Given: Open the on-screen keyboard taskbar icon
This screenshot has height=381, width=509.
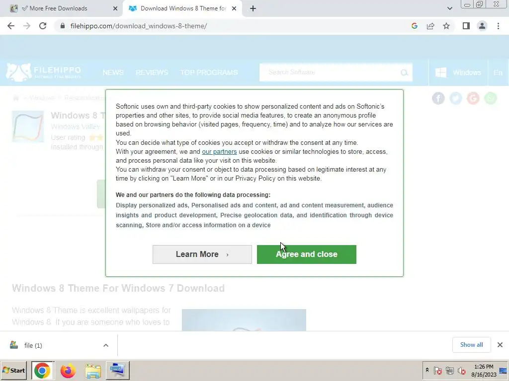Looking at the screenshot, I should [117, 370].
